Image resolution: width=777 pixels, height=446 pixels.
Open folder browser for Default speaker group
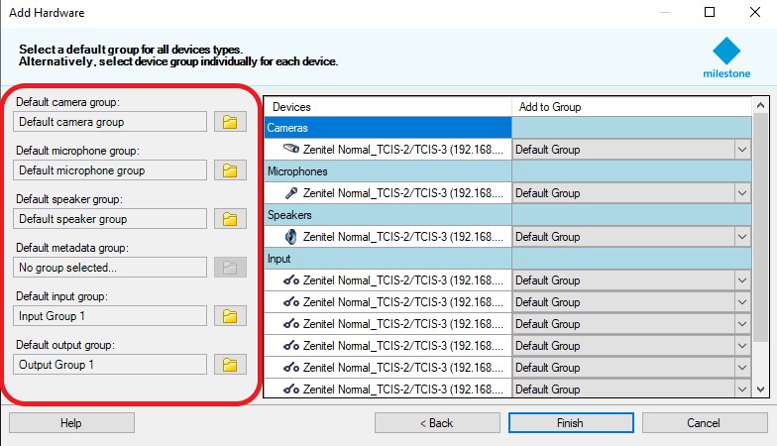click(x=230, y=219)
